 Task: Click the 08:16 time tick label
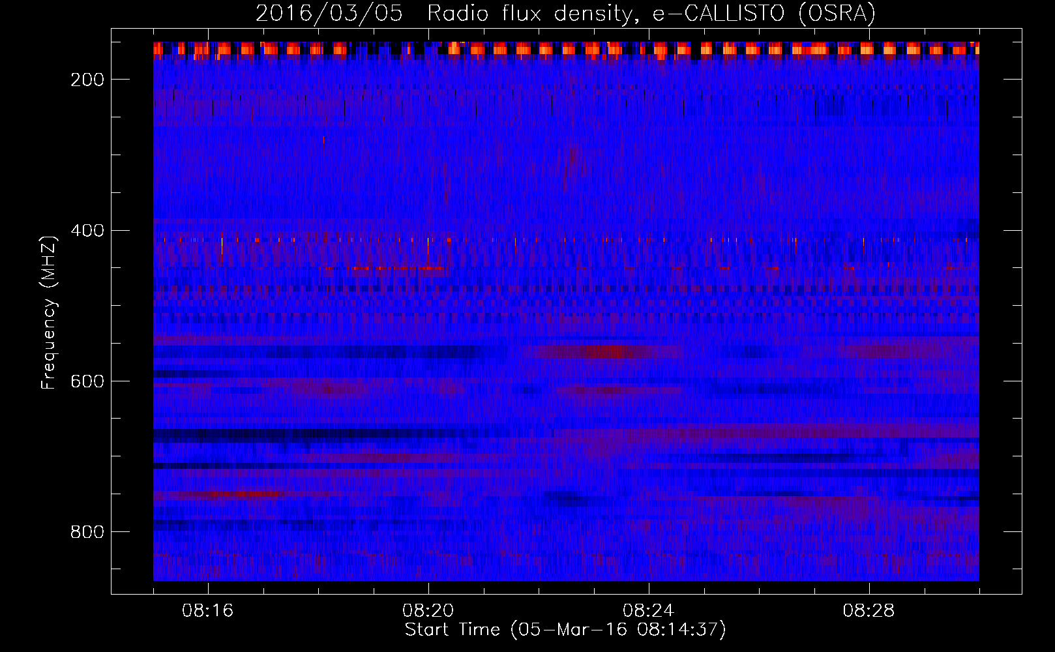pos(208,611)
